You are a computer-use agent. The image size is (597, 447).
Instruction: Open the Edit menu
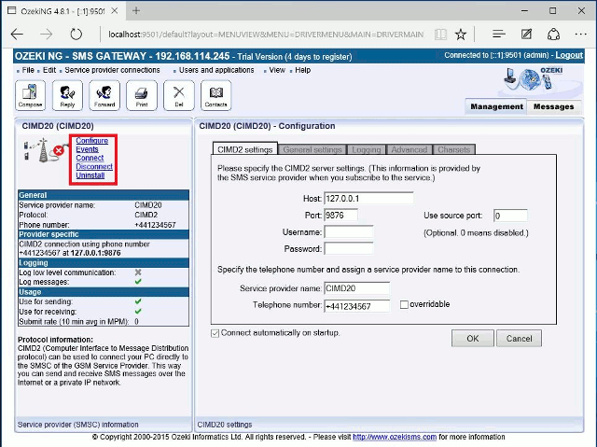click(x=49, y=70)
